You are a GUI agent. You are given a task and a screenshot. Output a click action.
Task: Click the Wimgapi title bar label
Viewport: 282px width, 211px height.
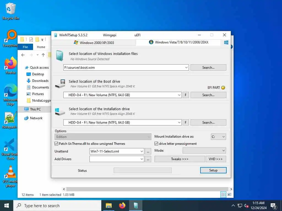pyautogui.click(x=110, y=35)
